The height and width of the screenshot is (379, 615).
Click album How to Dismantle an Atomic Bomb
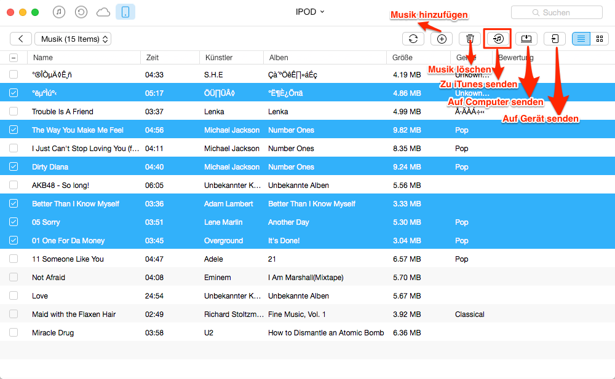click(326, 333)
